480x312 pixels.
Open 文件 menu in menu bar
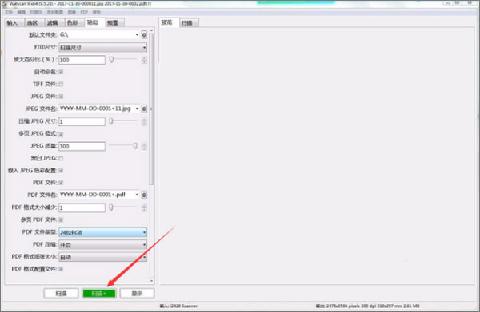click(x=9, y=12)
